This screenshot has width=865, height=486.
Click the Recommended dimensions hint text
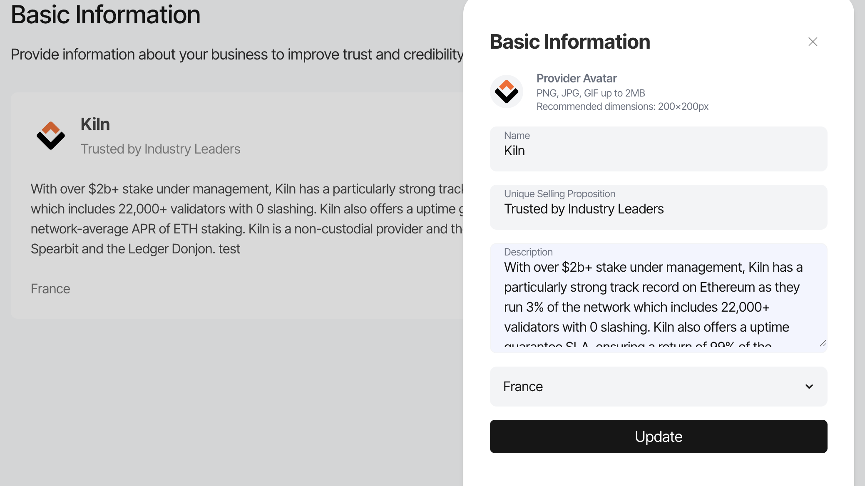pos(622,107)
